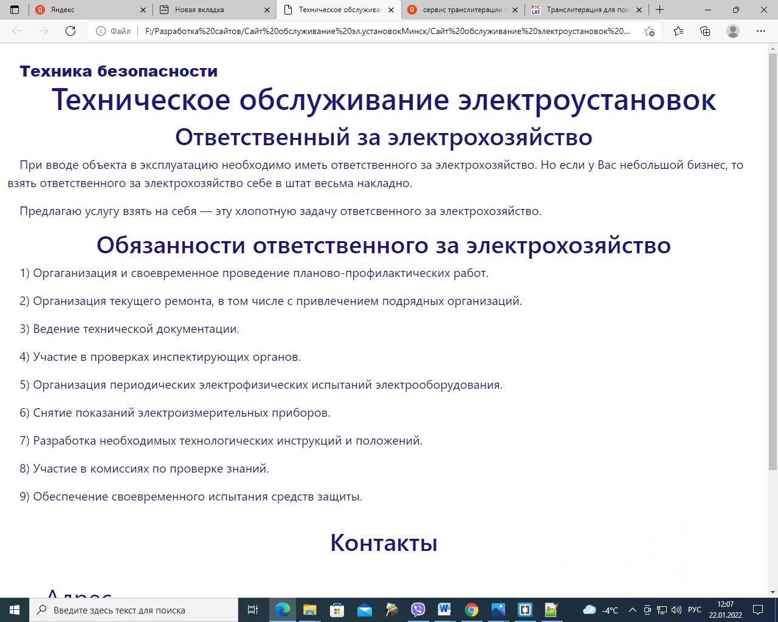Open the tab actions icon at far left

pyautogui.click(x=15, y=10)
